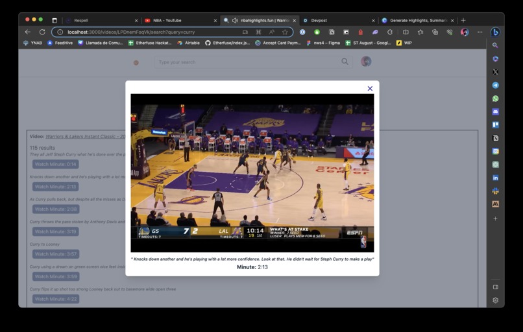523x332 pixels.
Task: Open the browser's three-dots settings menu
Action: 480,32
